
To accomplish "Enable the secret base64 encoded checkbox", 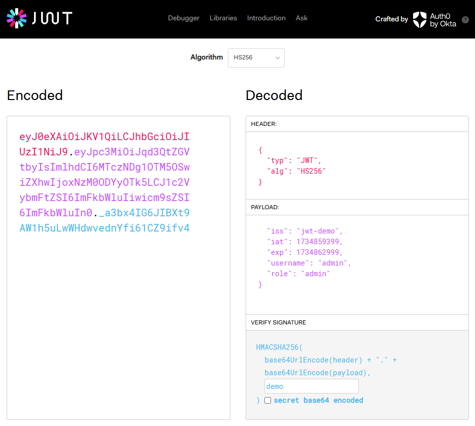I will [267, 400].
